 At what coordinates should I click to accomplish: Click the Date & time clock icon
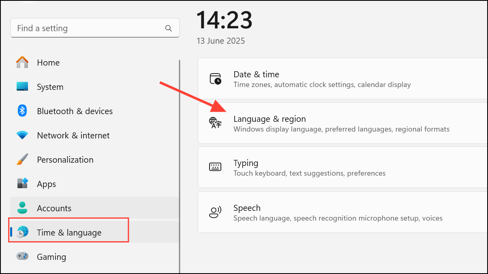(215, 79)
